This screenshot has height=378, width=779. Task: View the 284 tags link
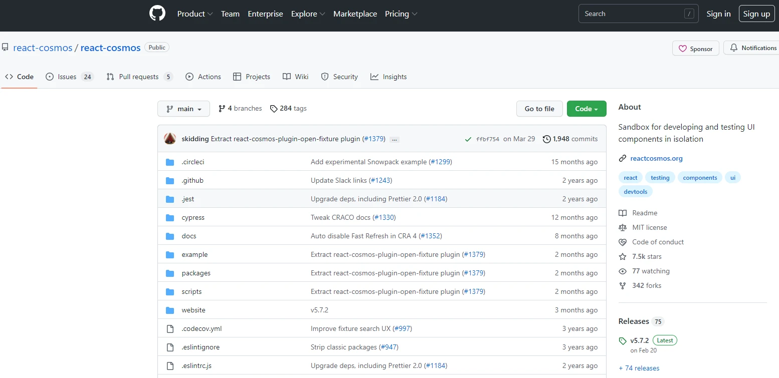[x=288, y=109]
